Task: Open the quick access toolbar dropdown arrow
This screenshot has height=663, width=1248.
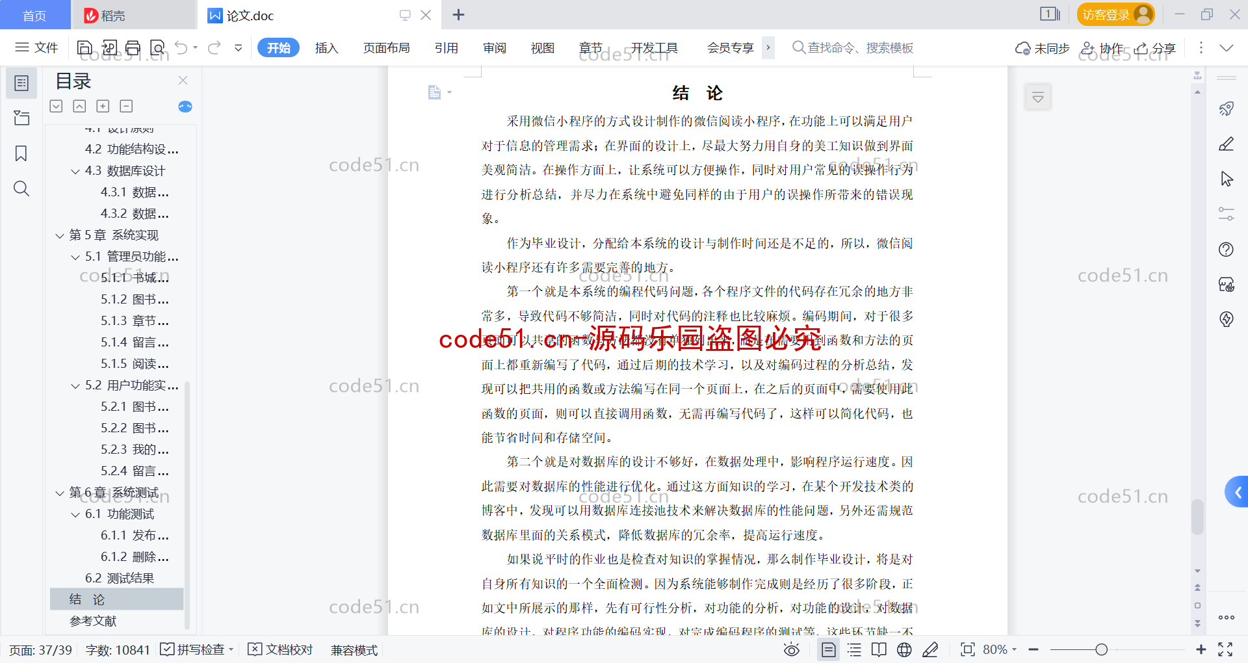Action: tap(239, 47)
